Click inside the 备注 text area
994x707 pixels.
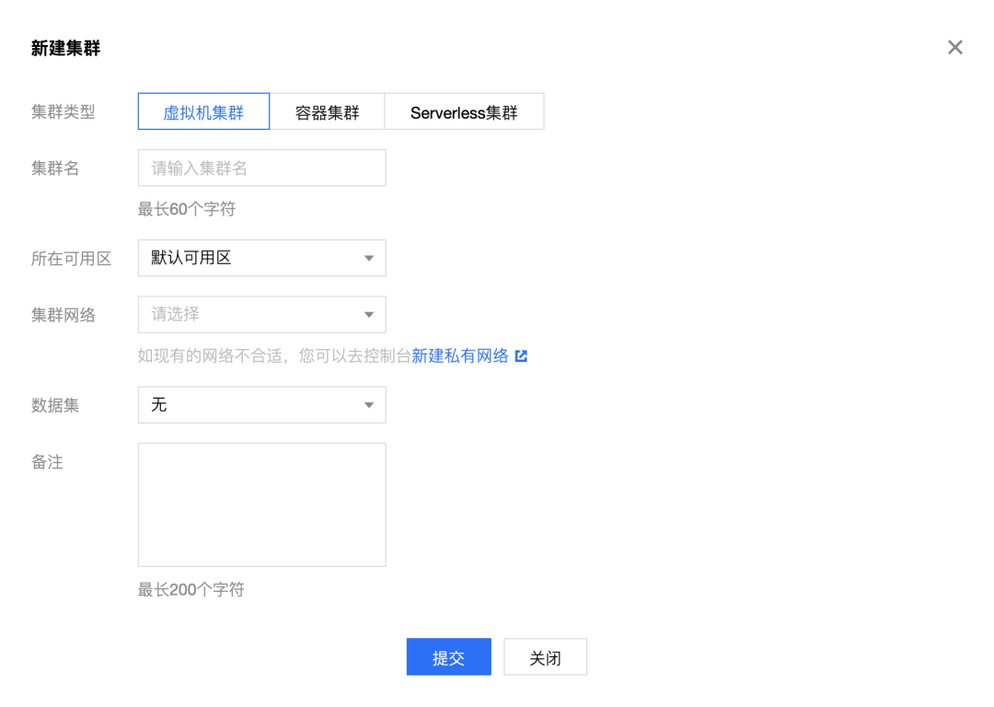pos(261,504)
